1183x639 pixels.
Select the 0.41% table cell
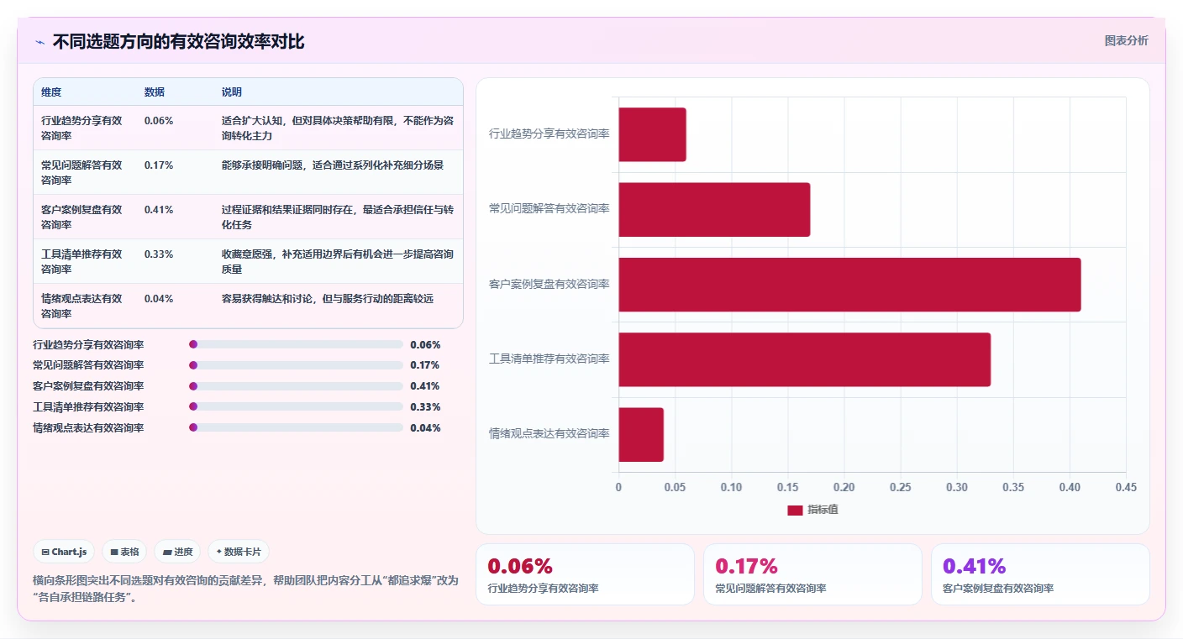pyautogui.click(x=159, y=209)
